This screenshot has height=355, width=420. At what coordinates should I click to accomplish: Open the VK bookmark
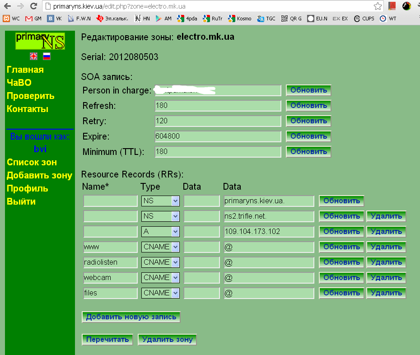click(55, 19)
